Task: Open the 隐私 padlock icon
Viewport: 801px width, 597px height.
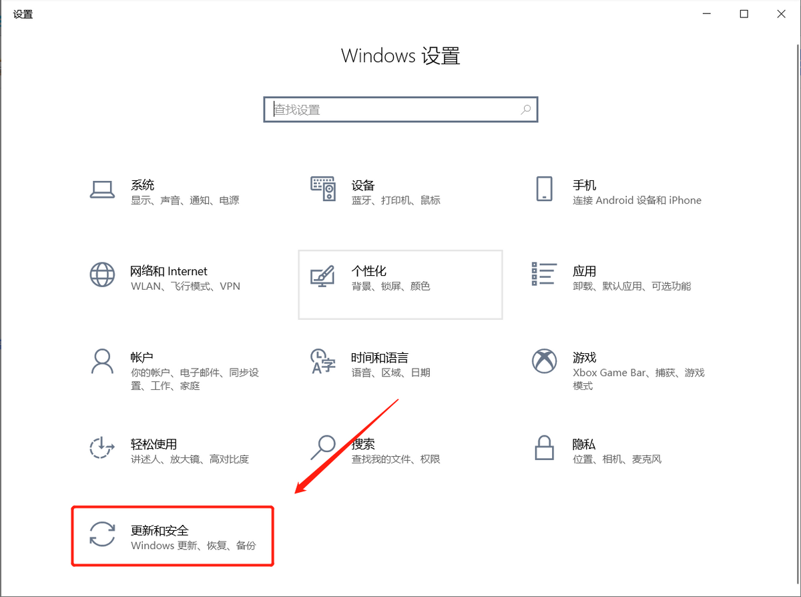Action: point(545,447)
